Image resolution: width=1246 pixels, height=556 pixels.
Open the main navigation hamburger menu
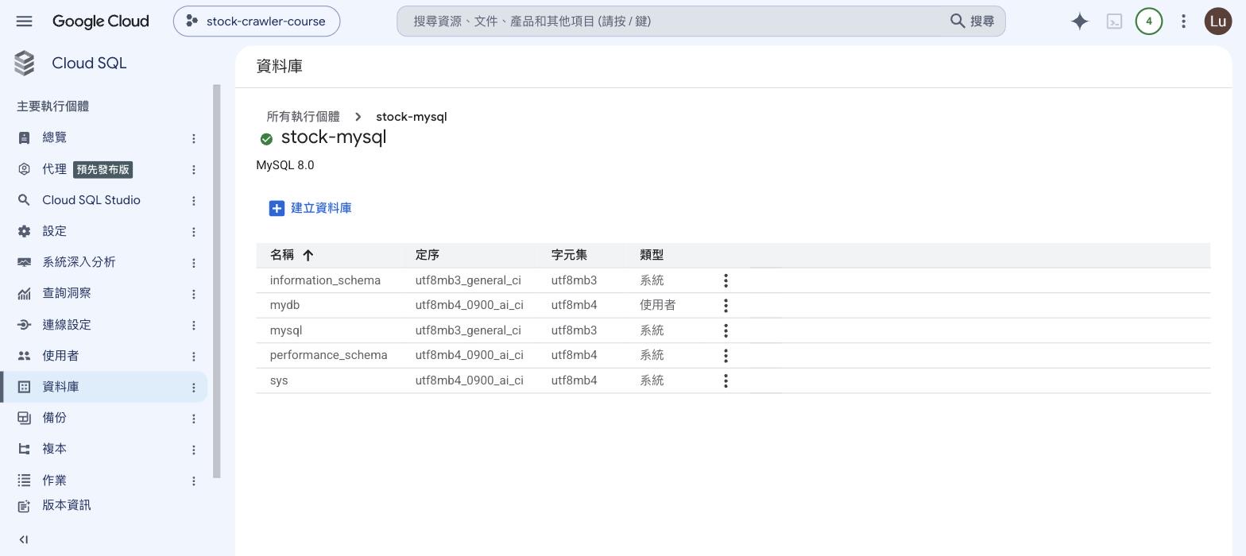pyautogui.click(x=24, y=21)
